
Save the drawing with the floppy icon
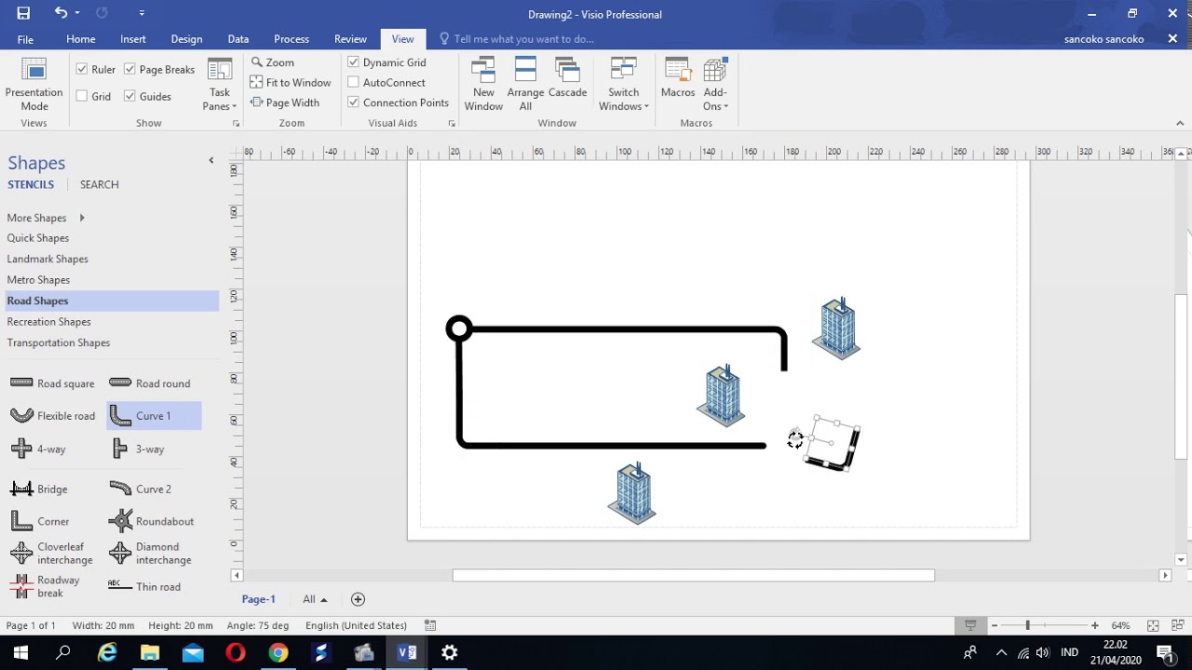point(23,13)
